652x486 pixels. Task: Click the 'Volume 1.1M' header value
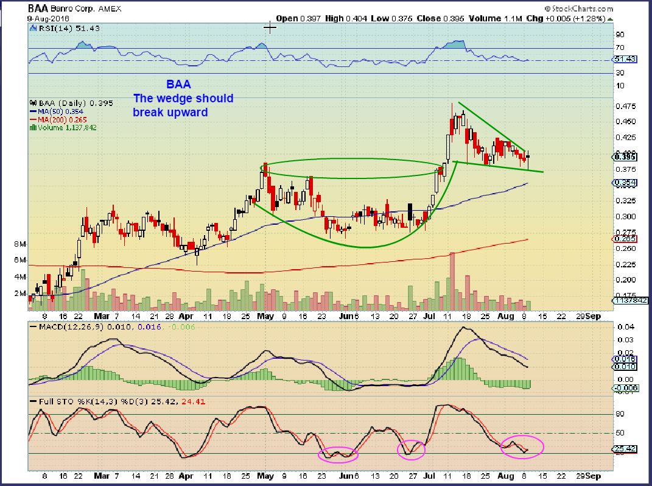495,18
